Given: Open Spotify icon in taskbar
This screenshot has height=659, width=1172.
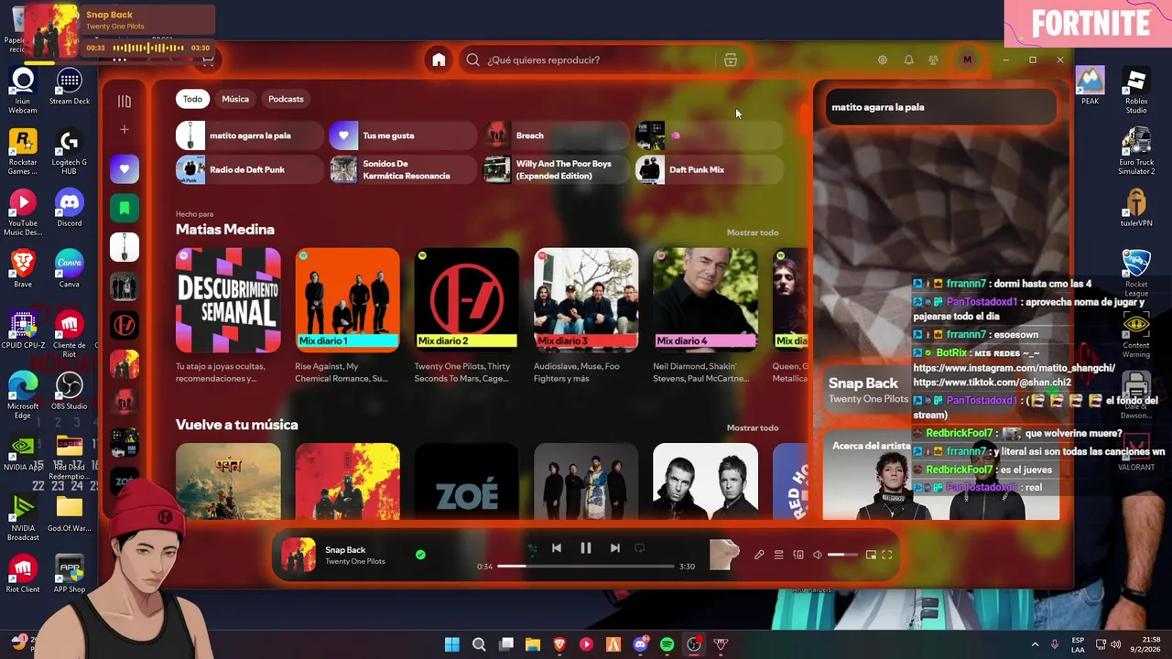Looking at the screenshot, I should pos(667,644).
